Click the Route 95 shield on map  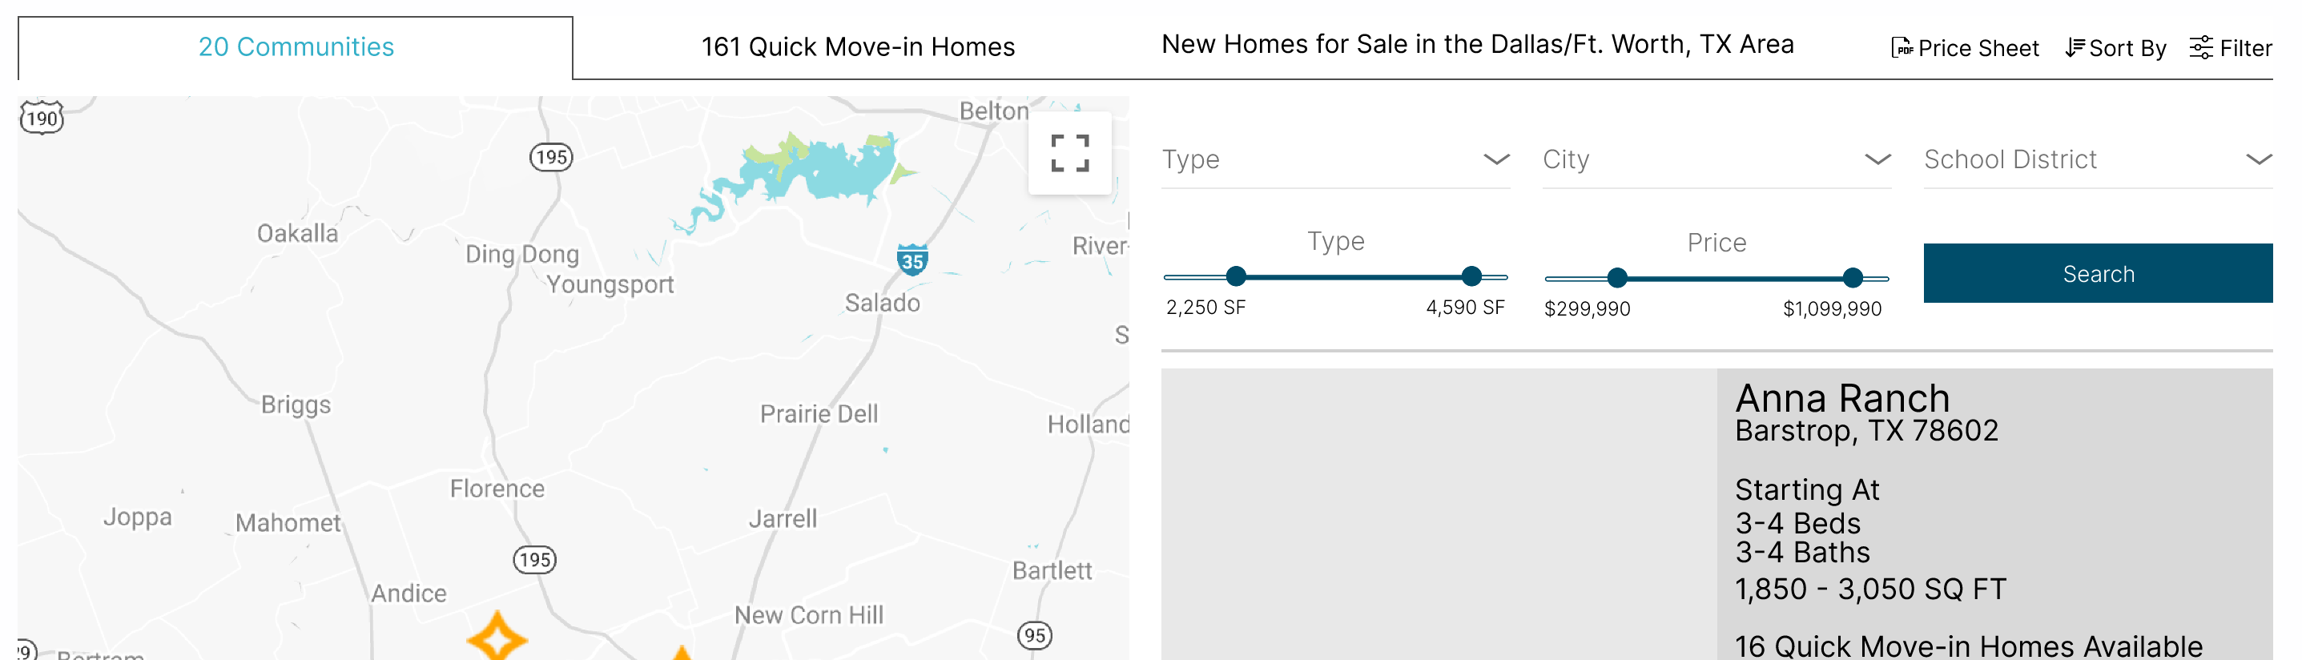click(x=1034, y=635)
